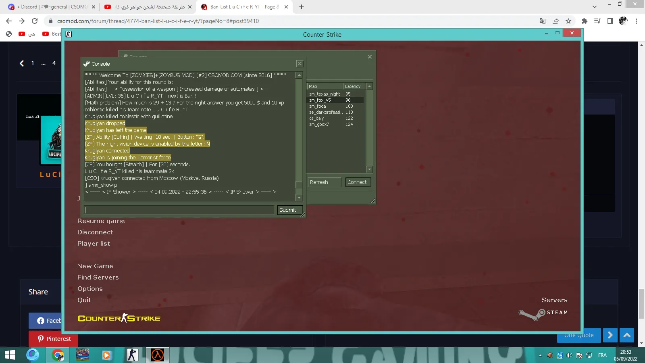Open Options from game menu

pyautogui.click(x=90, y=289)
